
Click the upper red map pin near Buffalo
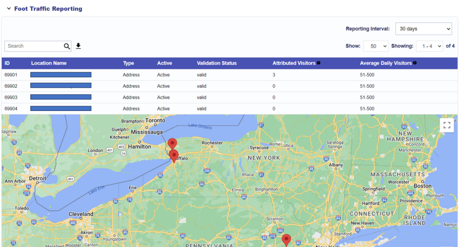pos(172,143)
